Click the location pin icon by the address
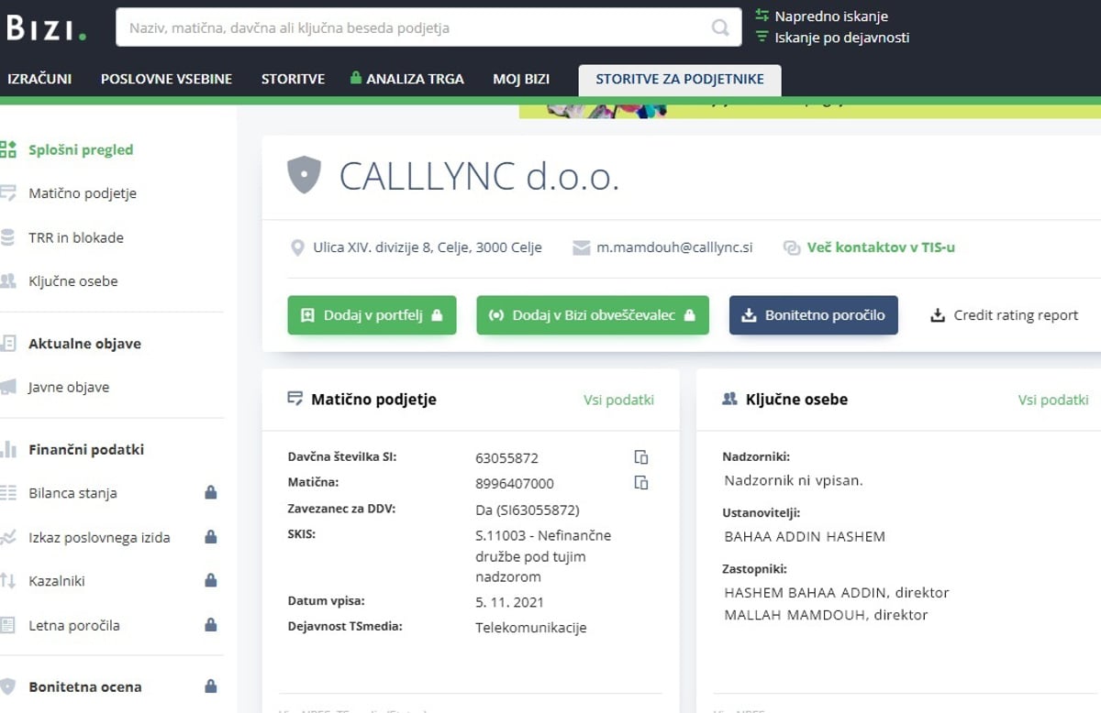Viewport: 1101px width, 713px height. pyautogui.click(x=297, y=247)
